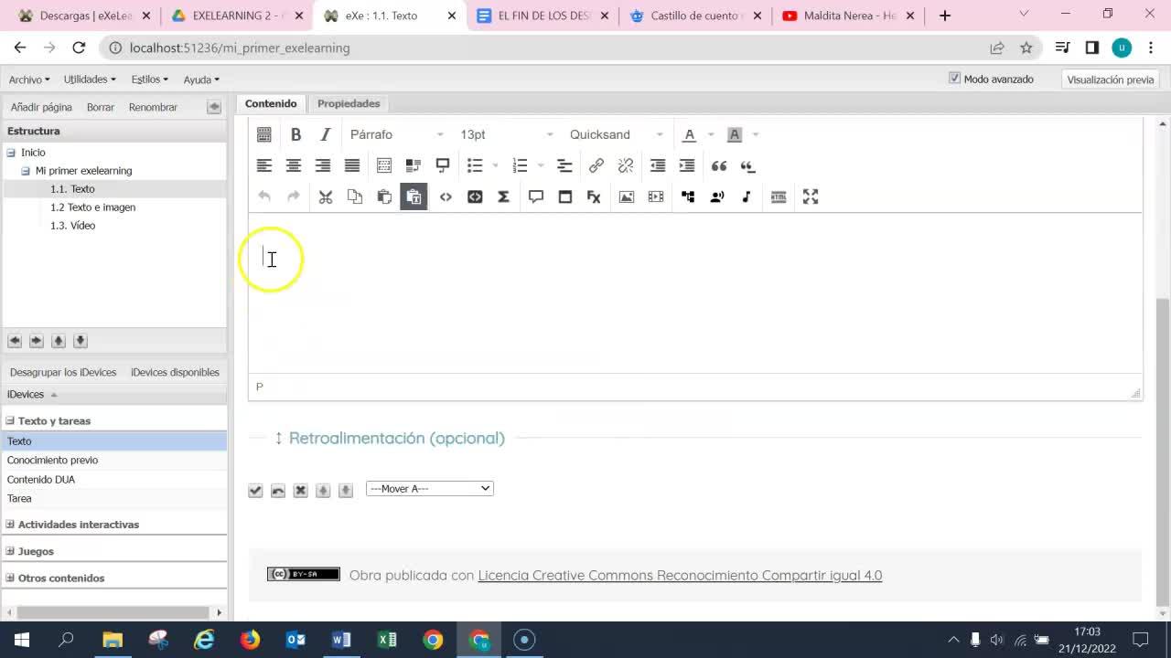
Task: Hide the structure side panel
Action: pos(214,107)
